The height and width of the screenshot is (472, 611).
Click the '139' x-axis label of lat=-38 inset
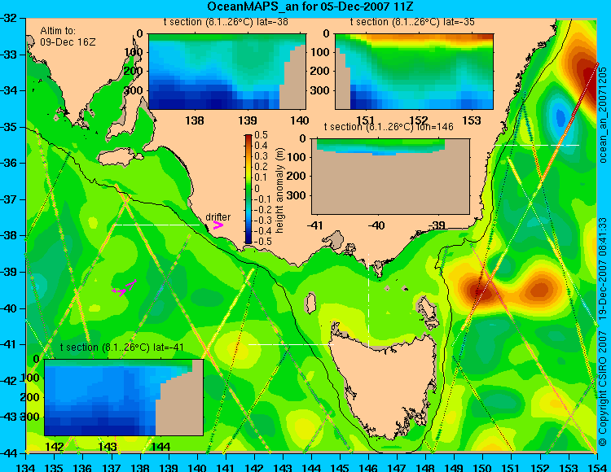pyautogui.click(x=248, y=120)
